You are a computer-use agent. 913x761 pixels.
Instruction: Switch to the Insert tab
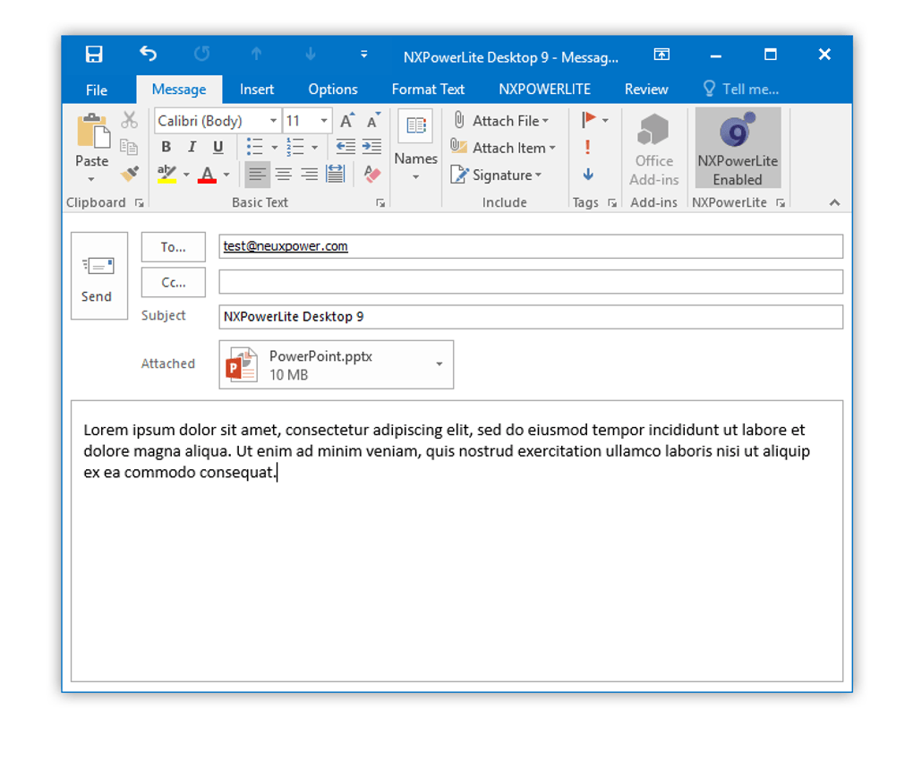pyautogui.click(x=257, y=90)
